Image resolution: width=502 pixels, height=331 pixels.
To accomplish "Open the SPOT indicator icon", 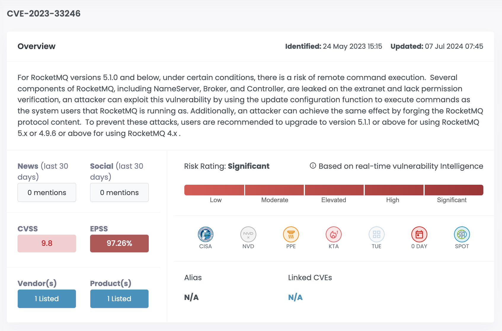I will (x=462, y=234).
